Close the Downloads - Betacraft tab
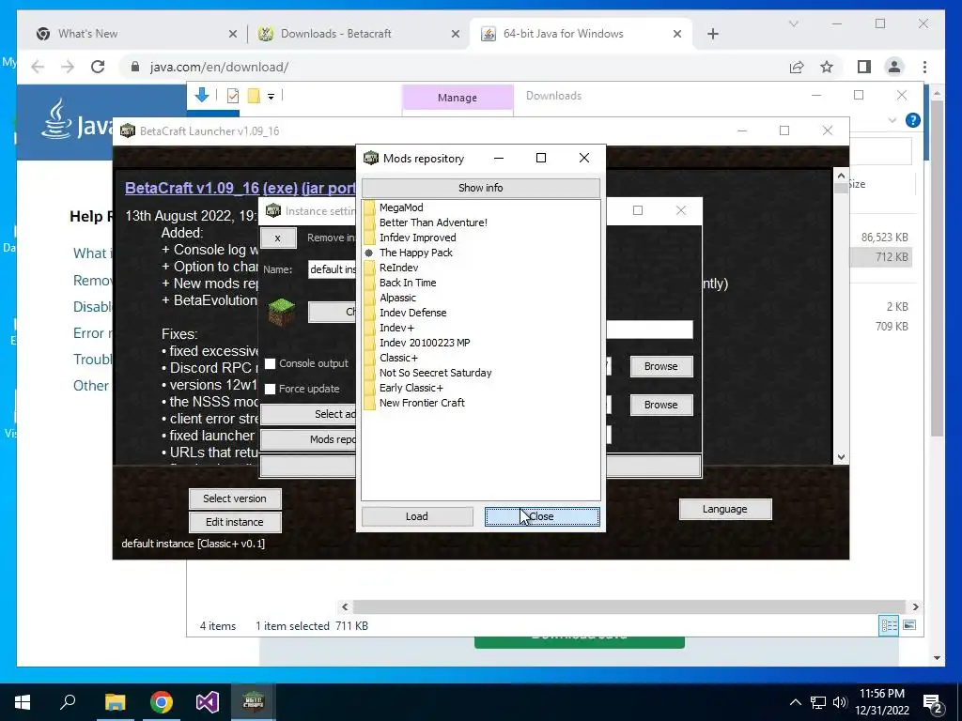The height and width of the screenshot is (721, 962). pos(456,34)
